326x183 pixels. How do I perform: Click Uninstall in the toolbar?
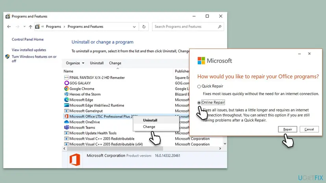[97, 63]
